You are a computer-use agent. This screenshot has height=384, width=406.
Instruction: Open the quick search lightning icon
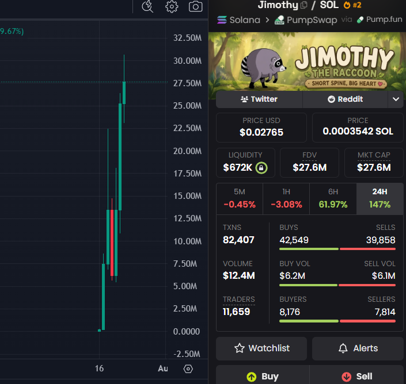point(147,6)
